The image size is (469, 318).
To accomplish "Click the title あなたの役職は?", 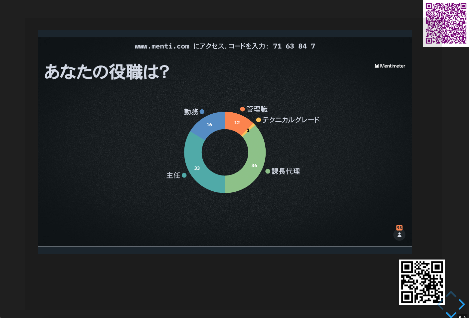I will point(107,72).
